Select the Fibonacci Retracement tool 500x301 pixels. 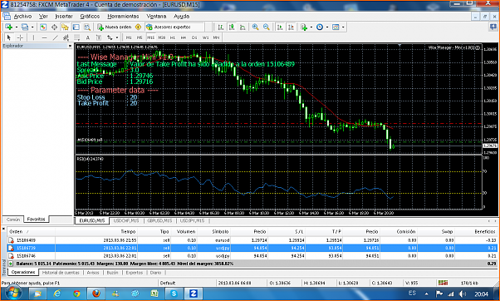pos(77,37)
